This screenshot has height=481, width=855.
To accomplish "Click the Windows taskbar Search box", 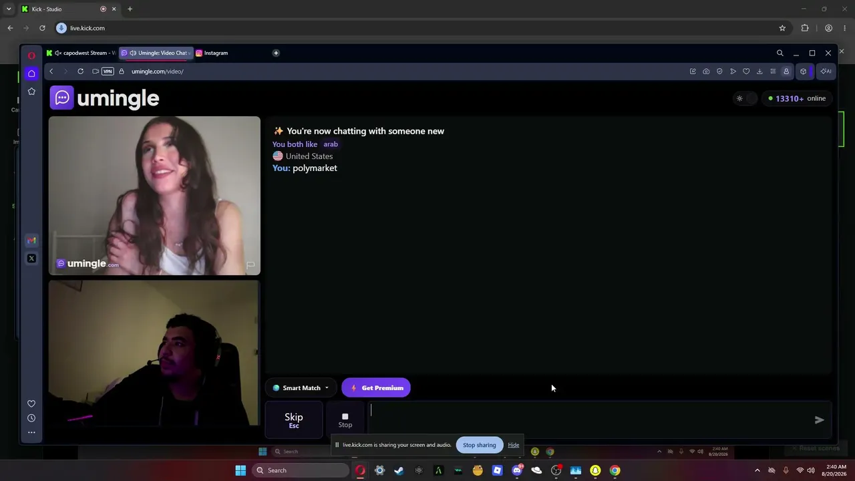I will pos(301,470).
